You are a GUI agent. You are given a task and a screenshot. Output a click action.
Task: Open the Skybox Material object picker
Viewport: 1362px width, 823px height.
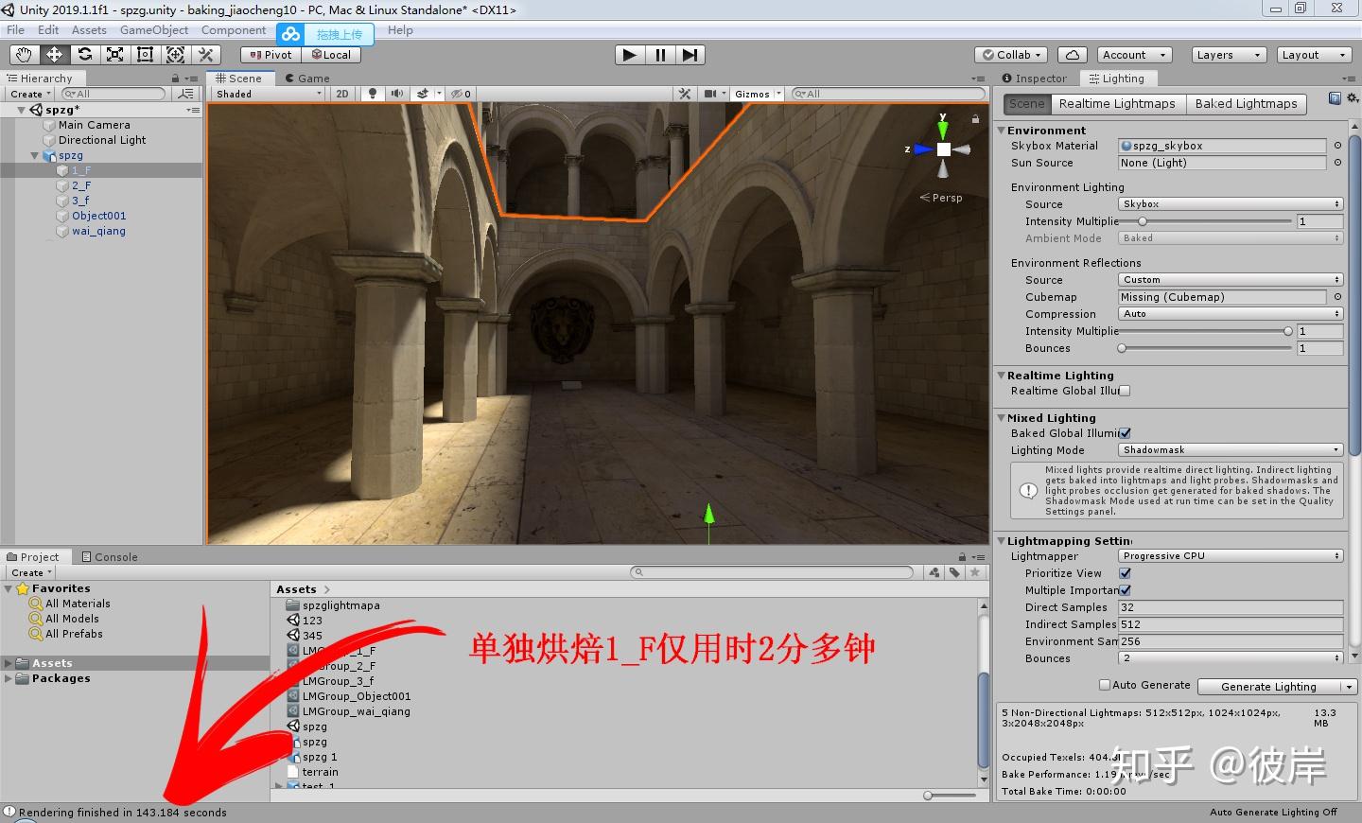point(1337,146)
